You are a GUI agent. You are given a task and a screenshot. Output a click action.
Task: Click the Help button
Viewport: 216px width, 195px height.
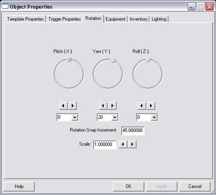point(19,186)
